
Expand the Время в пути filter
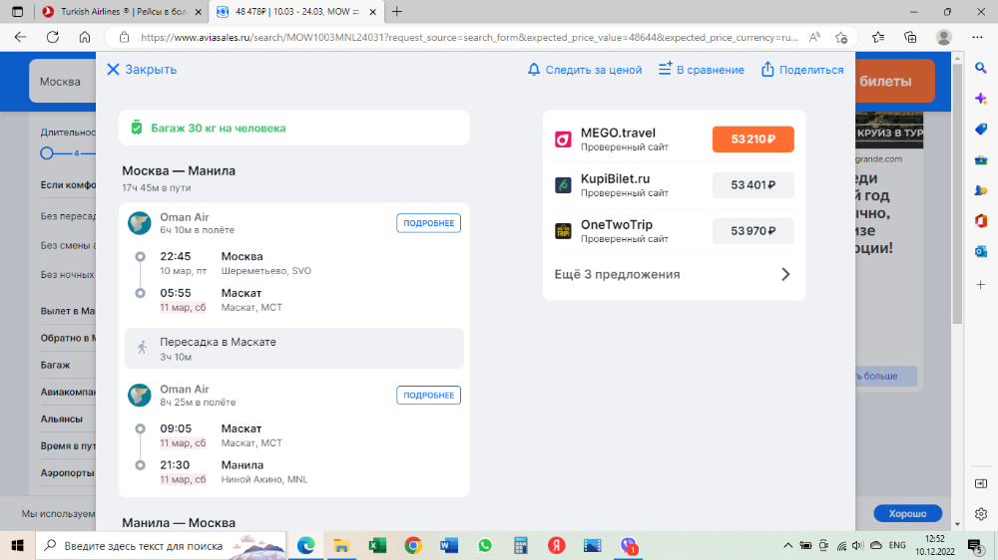[x=68, y=446]
